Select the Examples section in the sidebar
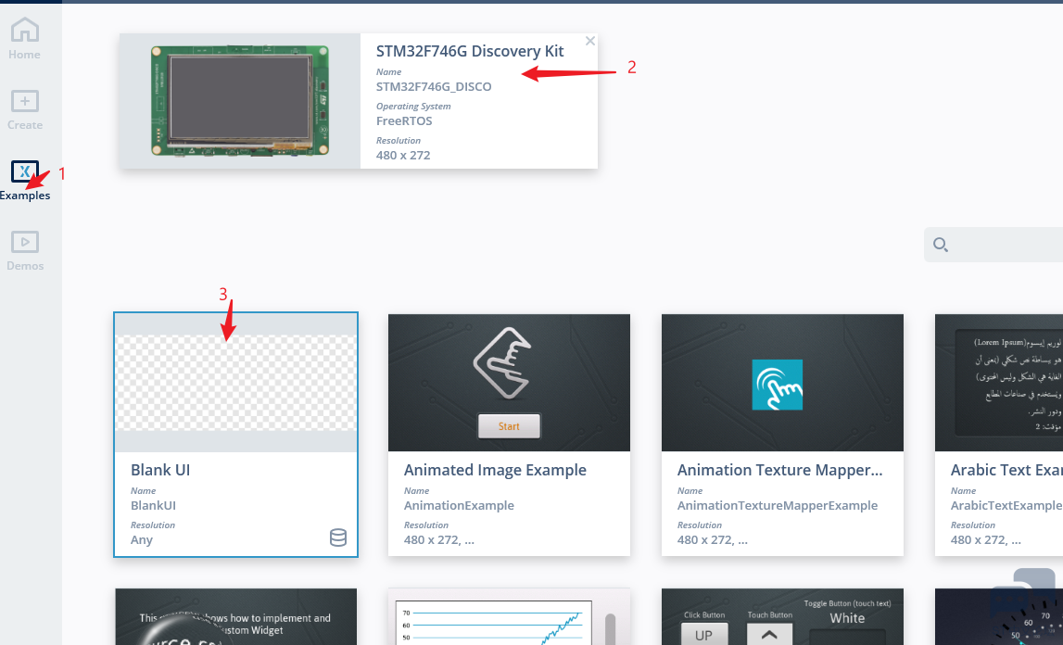The width and height of the screenshot is (1063, 645). 24,181
